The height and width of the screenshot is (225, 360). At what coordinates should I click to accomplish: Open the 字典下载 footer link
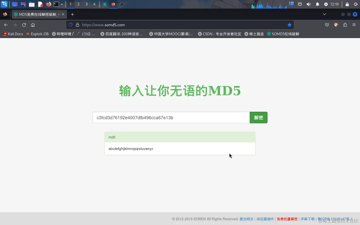[307, 219]
